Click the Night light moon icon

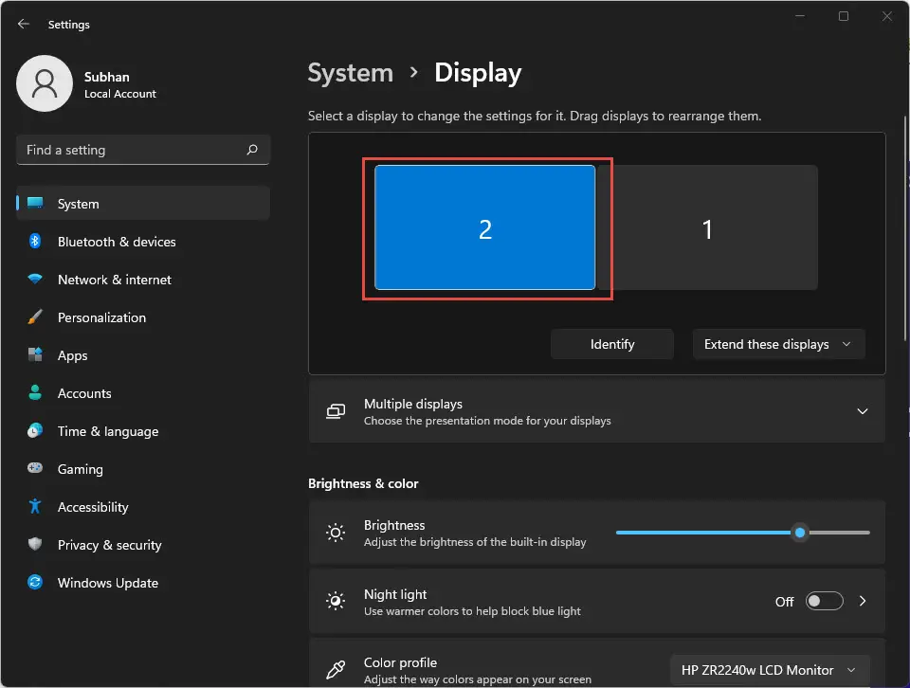(x=336, y=601)
